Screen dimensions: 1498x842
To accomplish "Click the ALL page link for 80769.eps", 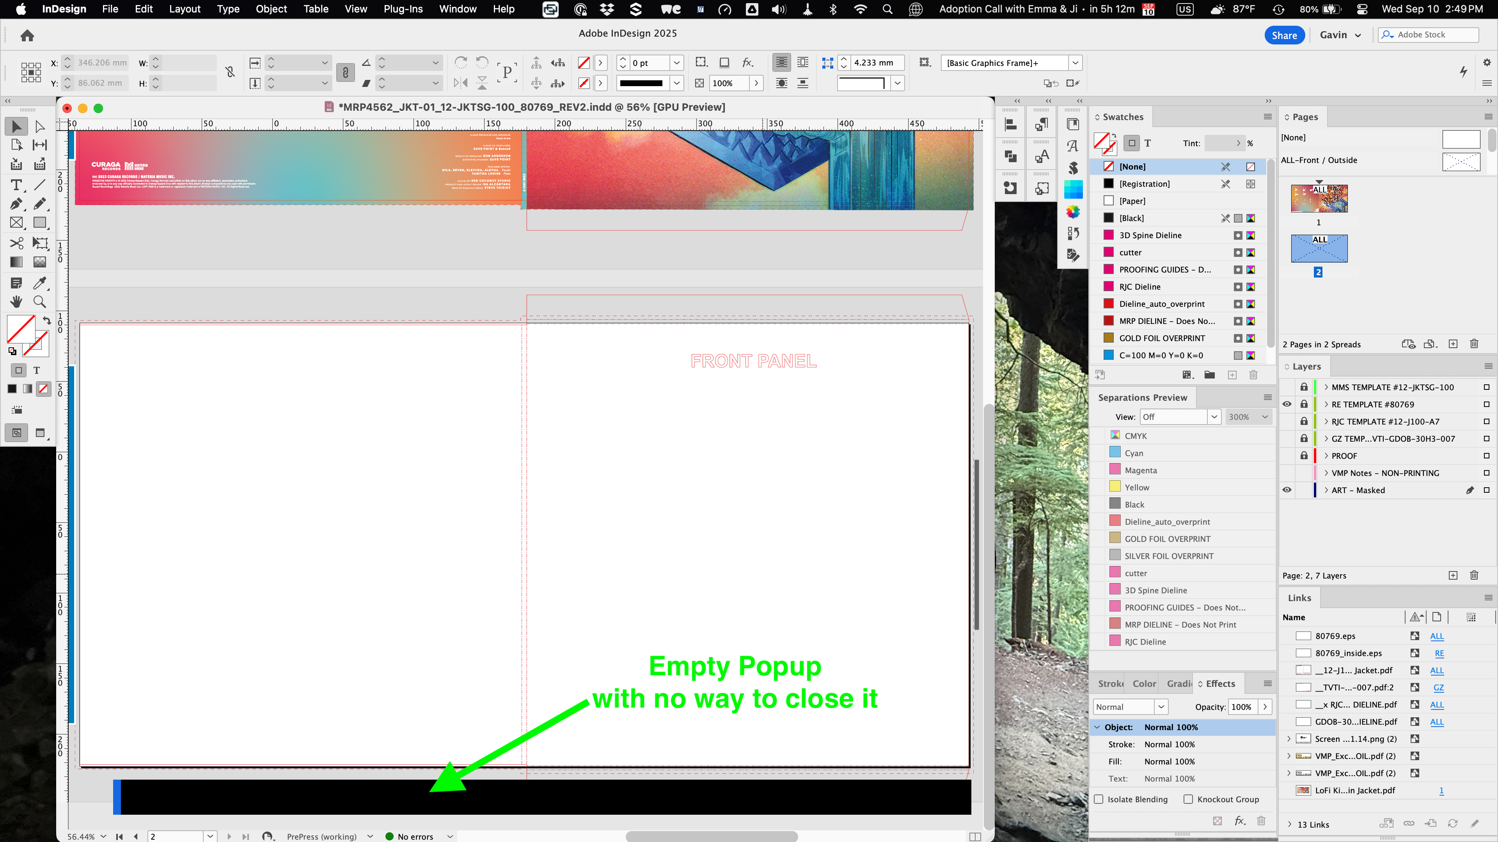I will click(1436, 636).
